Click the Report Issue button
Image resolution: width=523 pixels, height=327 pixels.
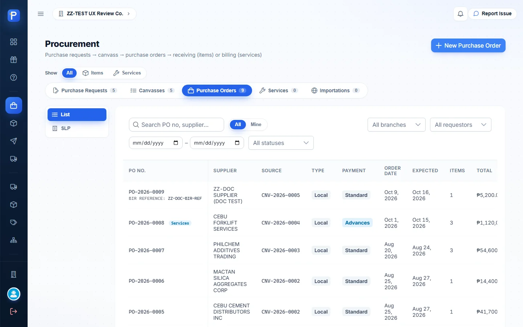pyautogui.click(x=492, y=14)
